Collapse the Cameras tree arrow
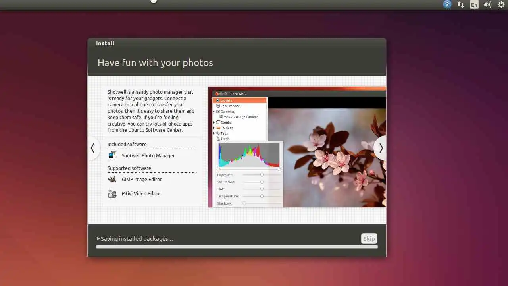This screenshot has height=286, width=508. point(214,112)
